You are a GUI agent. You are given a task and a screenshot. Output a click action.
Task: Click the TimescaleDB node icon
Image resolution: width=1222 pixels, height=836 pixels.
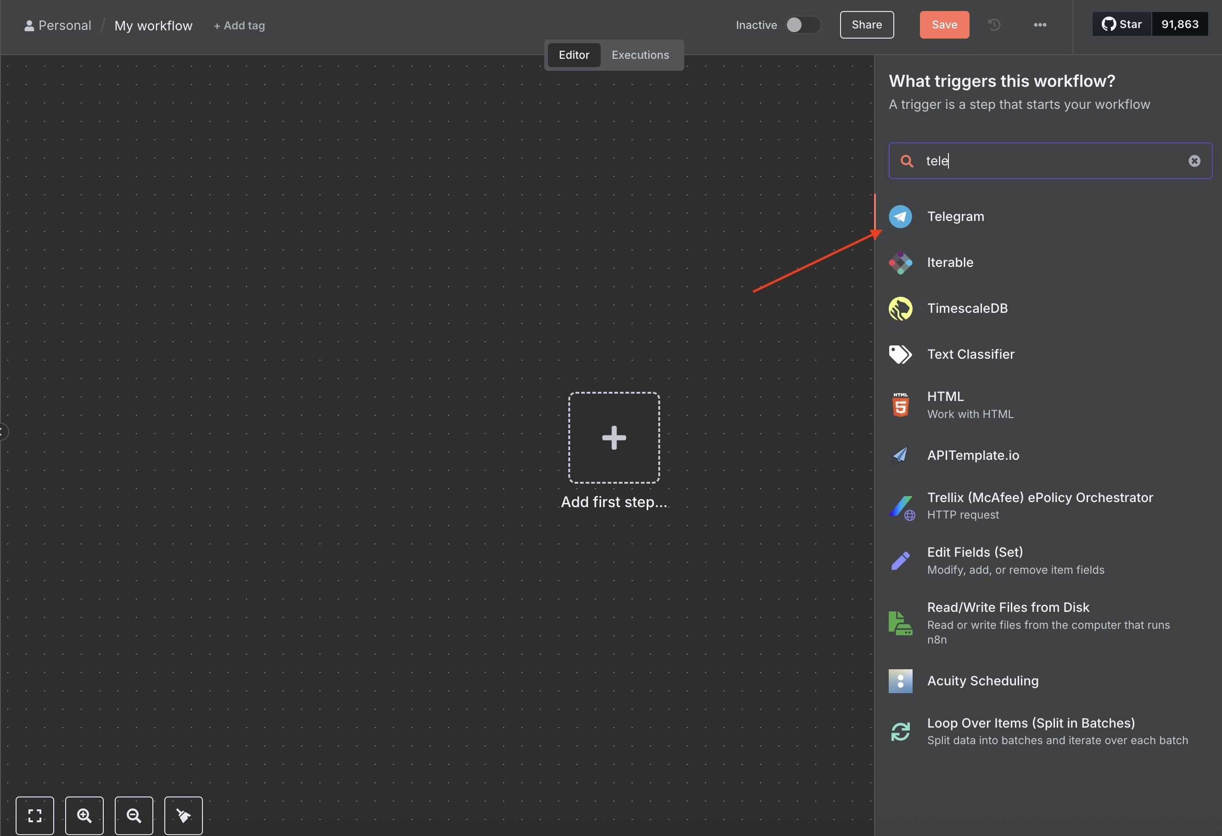[x=900, y=308]
